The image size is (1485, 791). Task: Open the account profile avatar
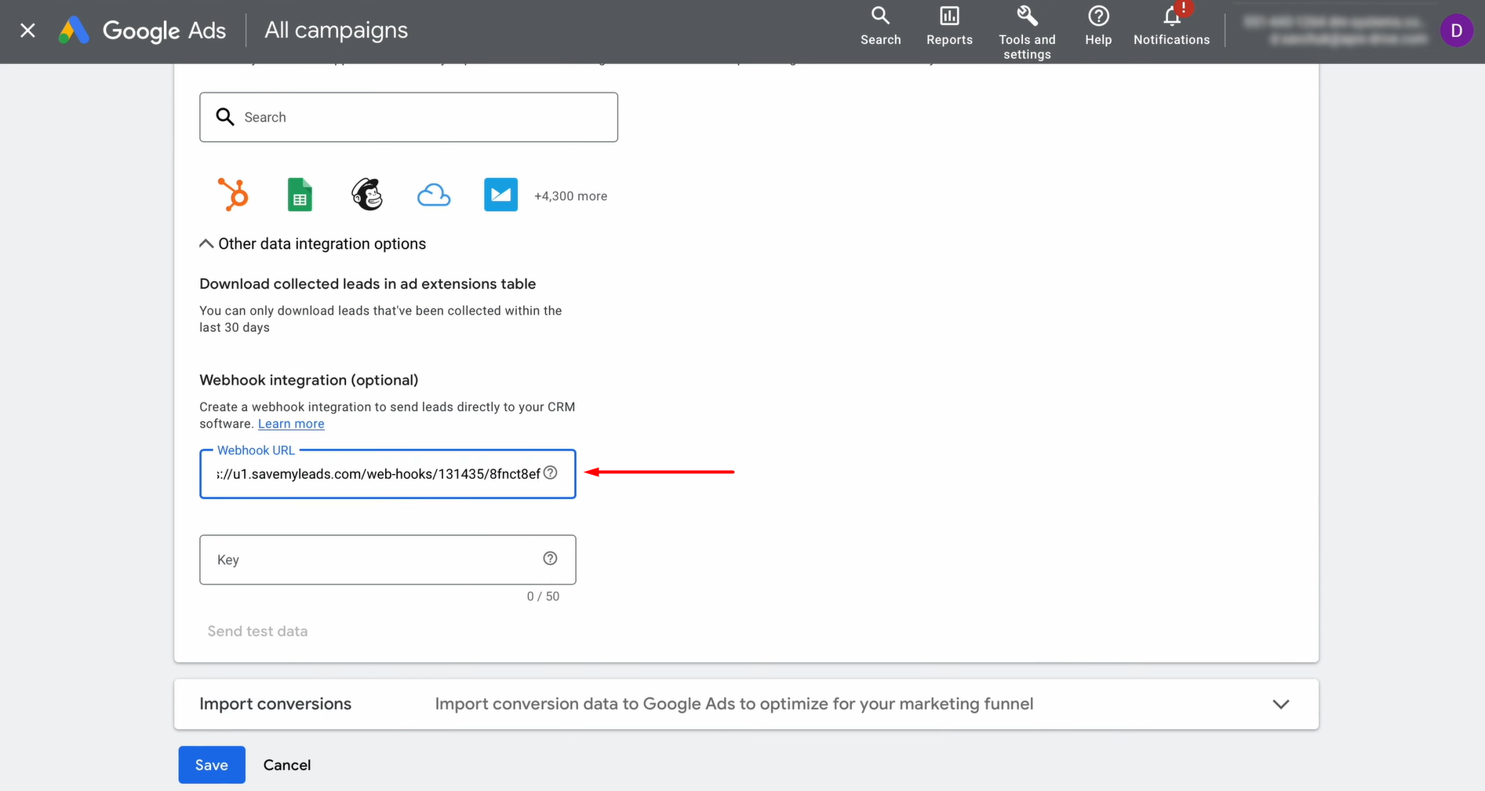pyautogui.click(x=1457, y=30)
